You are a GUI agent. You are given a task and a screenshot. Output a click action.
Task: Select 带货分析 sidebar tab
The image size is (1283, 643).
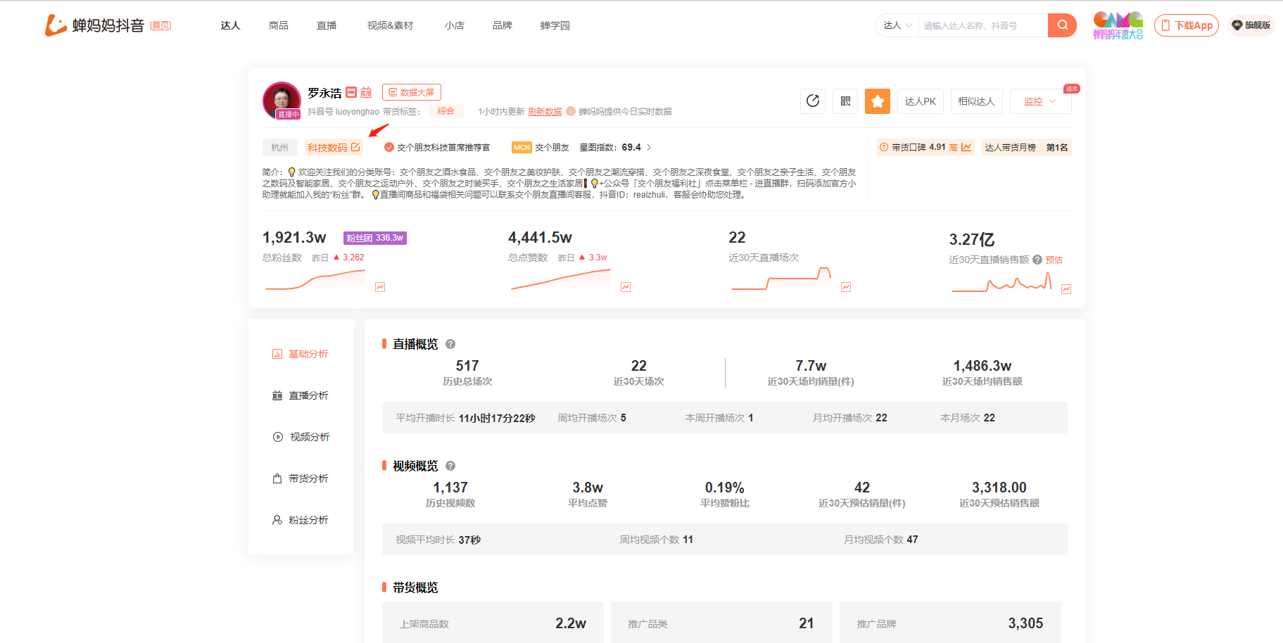click(x=301, y=478)
